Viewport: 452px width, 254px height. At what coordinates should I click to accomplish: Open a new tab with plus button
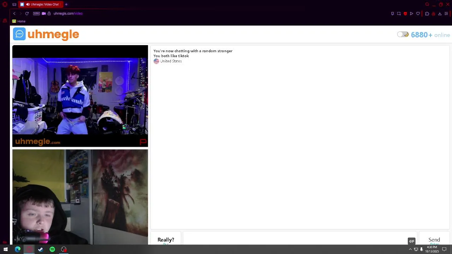point(66,5)
